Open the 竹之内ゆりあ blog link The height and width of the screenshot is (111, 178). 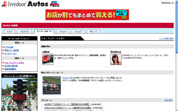coord(116,52)
